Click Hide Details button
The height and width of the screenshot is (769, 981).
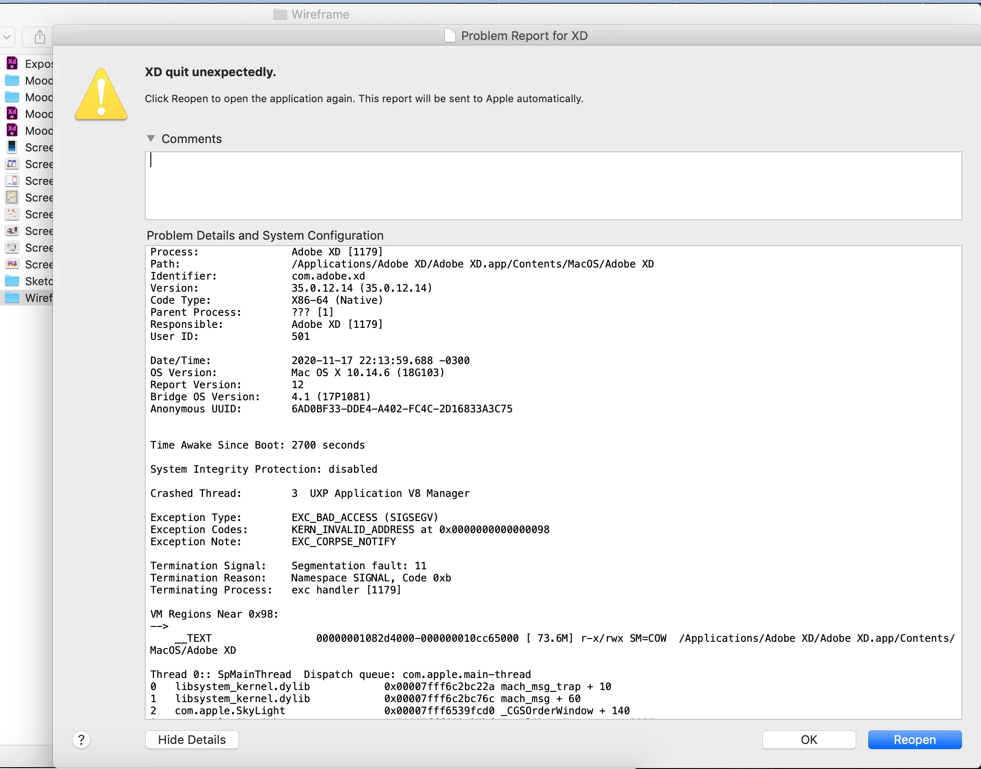point(192,740)
